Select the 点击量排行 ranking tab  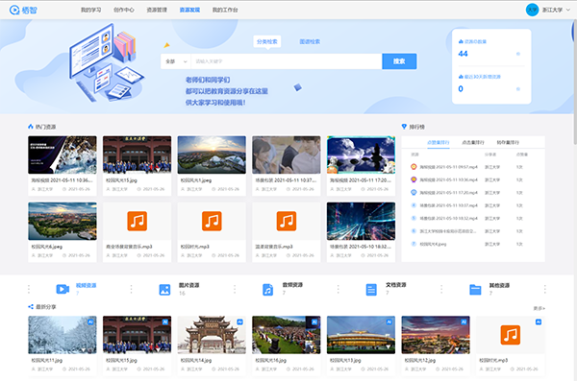tap(473, 142)
